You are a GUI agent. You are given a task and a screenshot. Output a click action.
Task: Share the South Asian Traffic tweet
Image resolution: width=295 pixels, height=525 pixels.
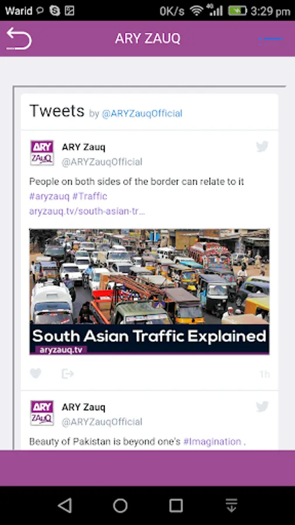(68, 374)
